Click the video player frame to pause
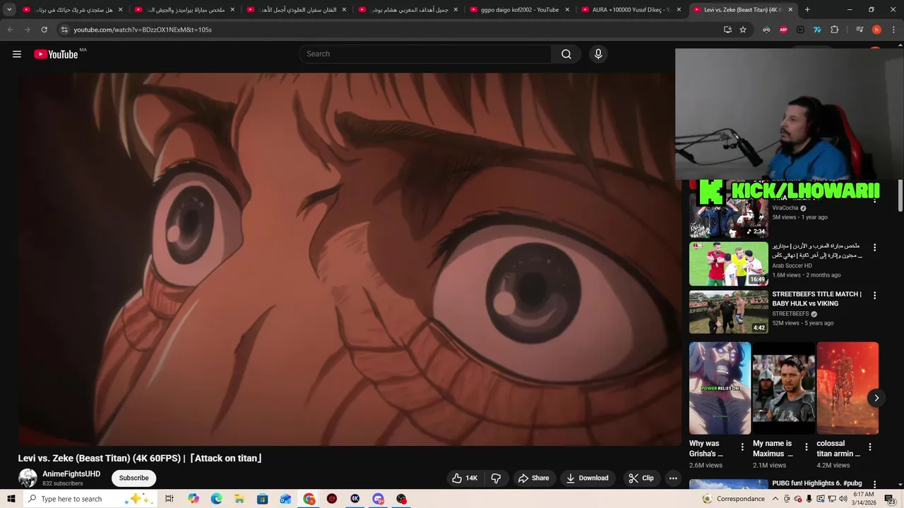Viewport: 904px width, 508px height. [x=350, y=259]
